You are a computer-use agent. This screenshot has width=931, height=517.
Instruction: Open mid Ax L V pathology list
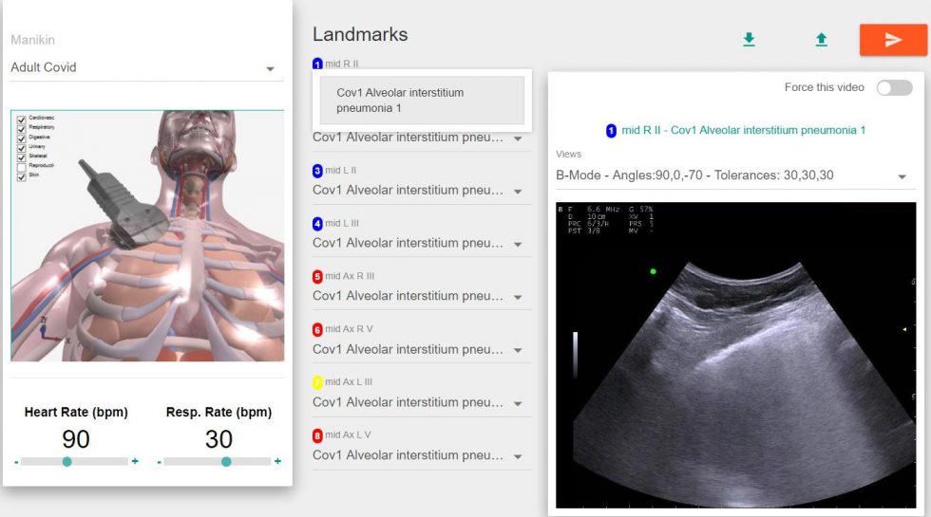421,455
